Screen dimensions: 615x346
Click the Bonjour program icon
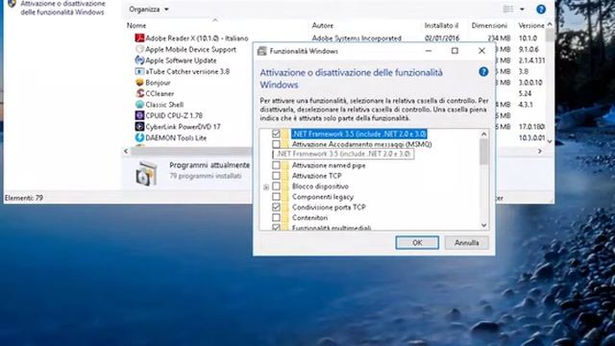(x=139, y=83)
